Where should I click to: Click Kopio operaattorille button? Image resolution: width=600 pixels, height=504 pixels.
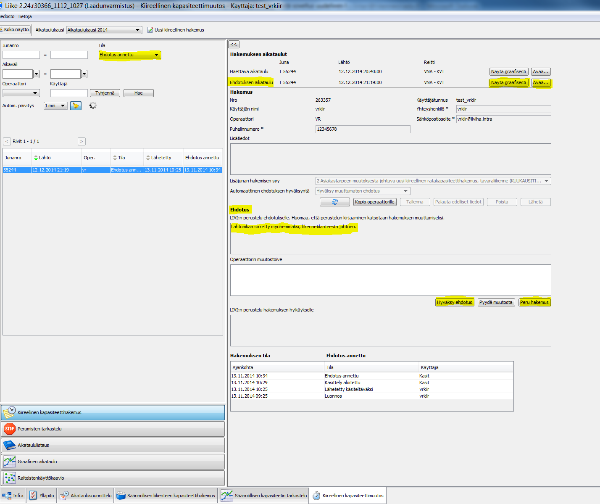click(374, 202)
